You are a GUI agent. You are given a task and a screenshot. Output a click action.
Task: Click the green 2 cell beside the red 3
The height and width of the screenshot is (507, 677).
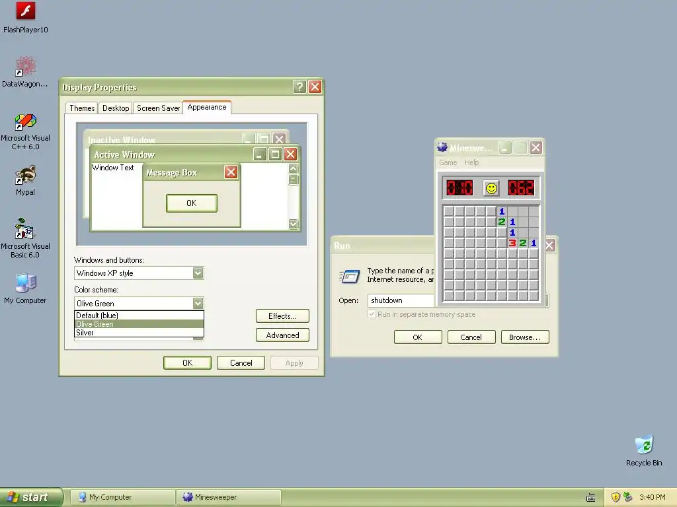[x=523, y=243]
